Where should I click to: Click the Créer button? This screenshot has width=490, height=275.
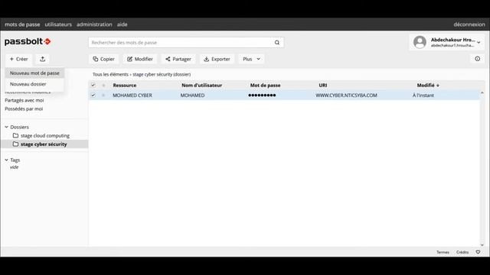[18, 59]
